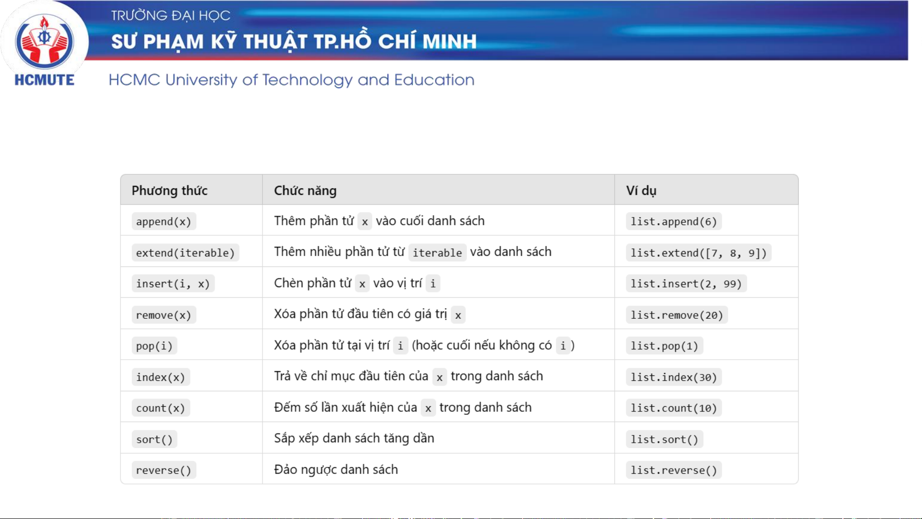Click 'HCMC University of Technology and Education' text

291,80
